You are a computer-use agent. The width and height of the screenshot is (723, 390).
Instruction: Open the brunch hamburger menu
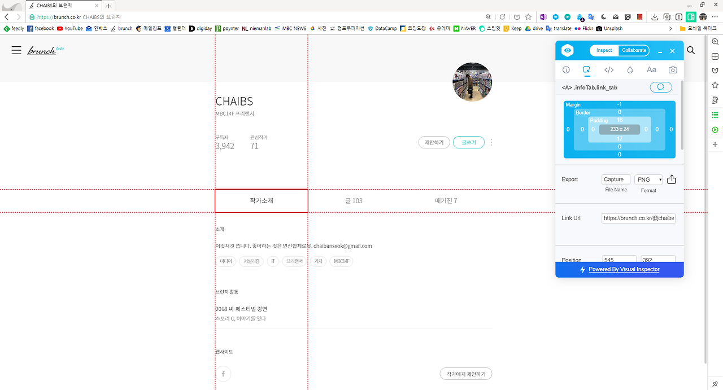coord(16,50)
